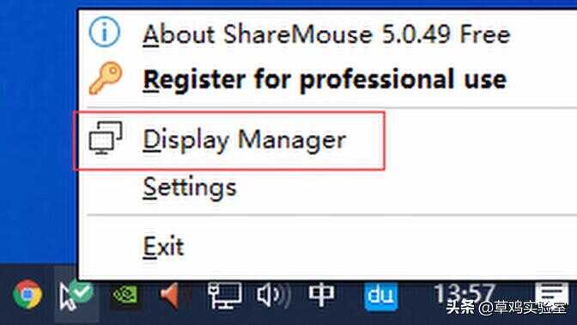Click the blue info circle icon
The width and height of the screenshot is (577, 325).
(105, 33)
